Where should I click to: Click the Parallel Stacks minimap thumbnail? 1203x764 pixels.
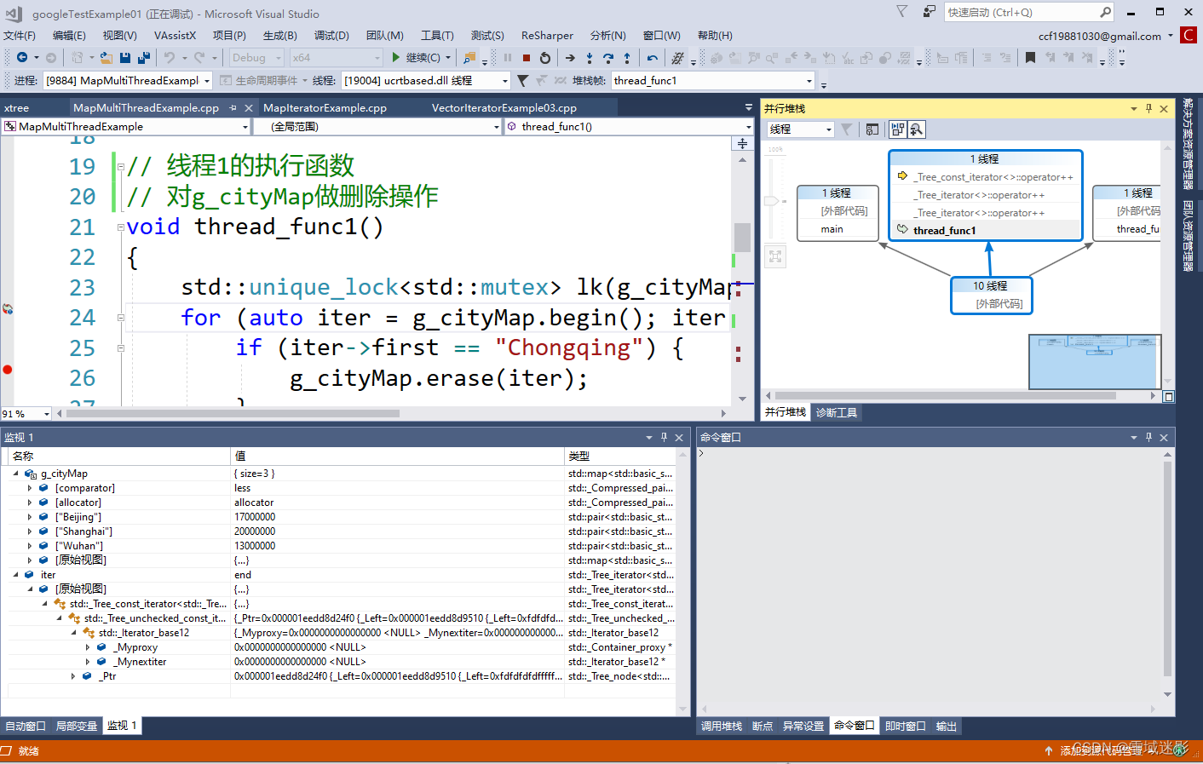coord(1094,361)
